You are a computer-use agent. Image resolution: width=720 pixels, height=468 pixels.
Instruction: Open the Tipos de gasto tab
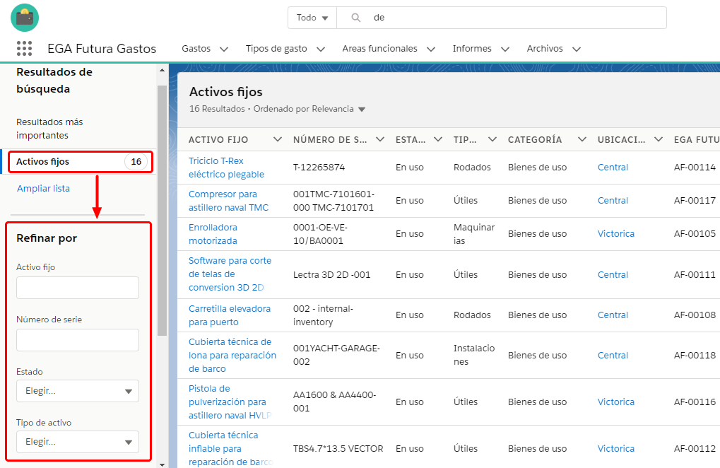276,49
